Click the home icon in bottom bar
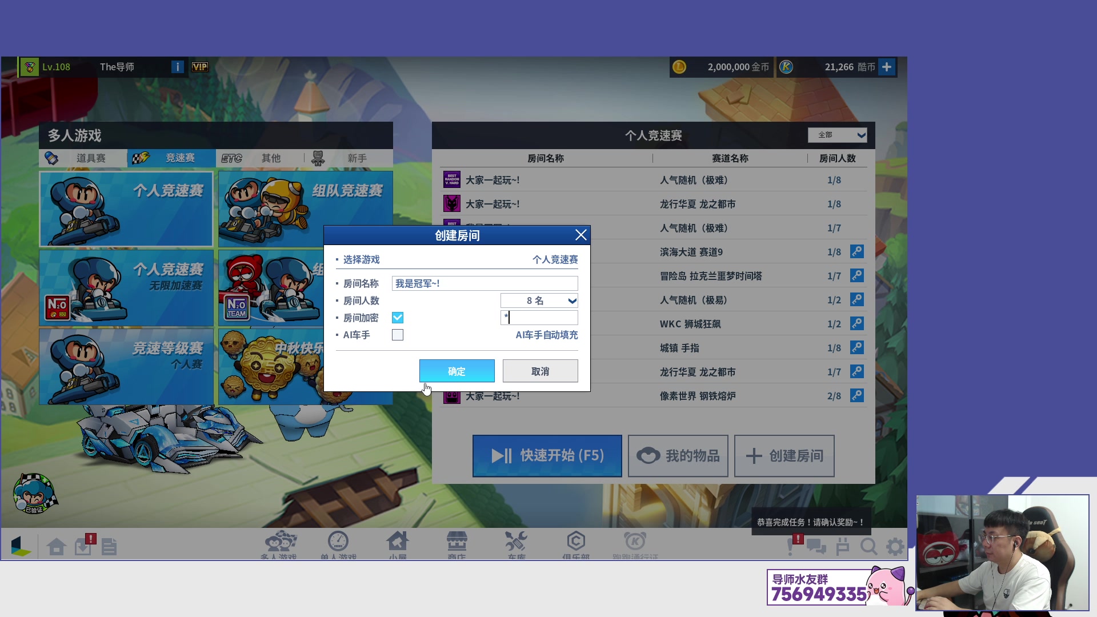The width and height of the screenshot is (1097, 617). [56, 547]
